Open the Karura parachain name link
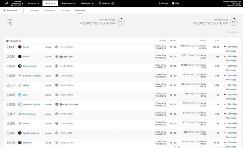The image size is (243, 148). coord(26,47)
